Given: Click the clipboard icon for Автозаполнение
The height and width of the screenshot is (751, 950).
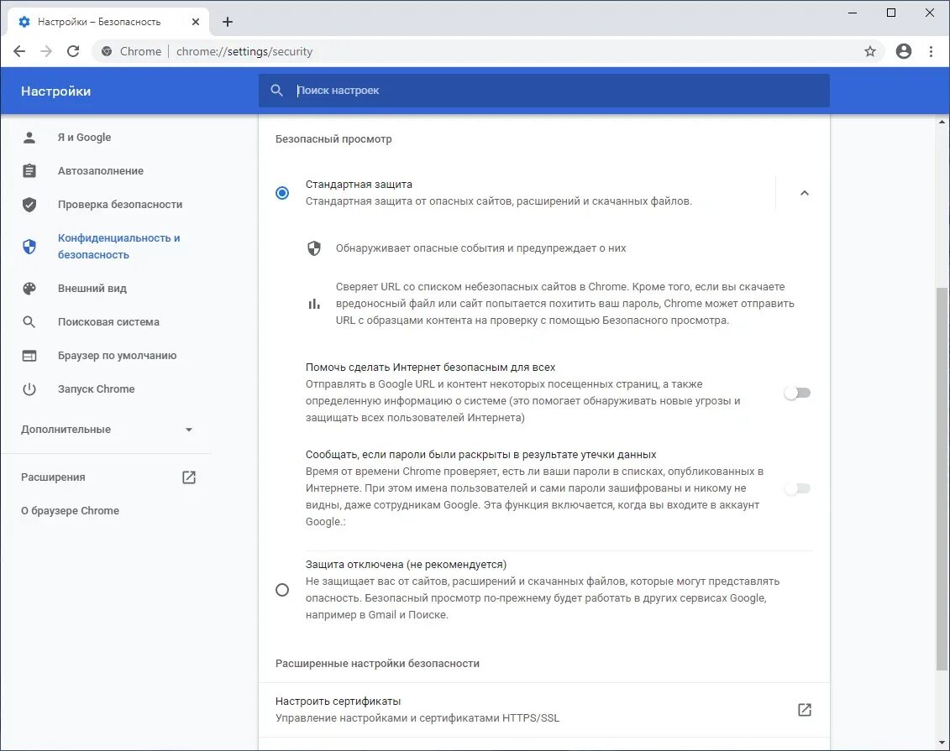Looking at the screenshot, I should 29,170.
